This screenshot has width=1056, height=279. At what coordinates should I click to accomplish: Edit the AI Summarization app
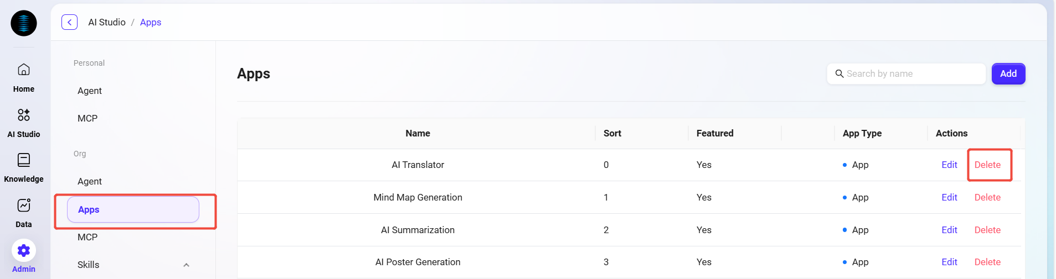[x=949, y=230]
